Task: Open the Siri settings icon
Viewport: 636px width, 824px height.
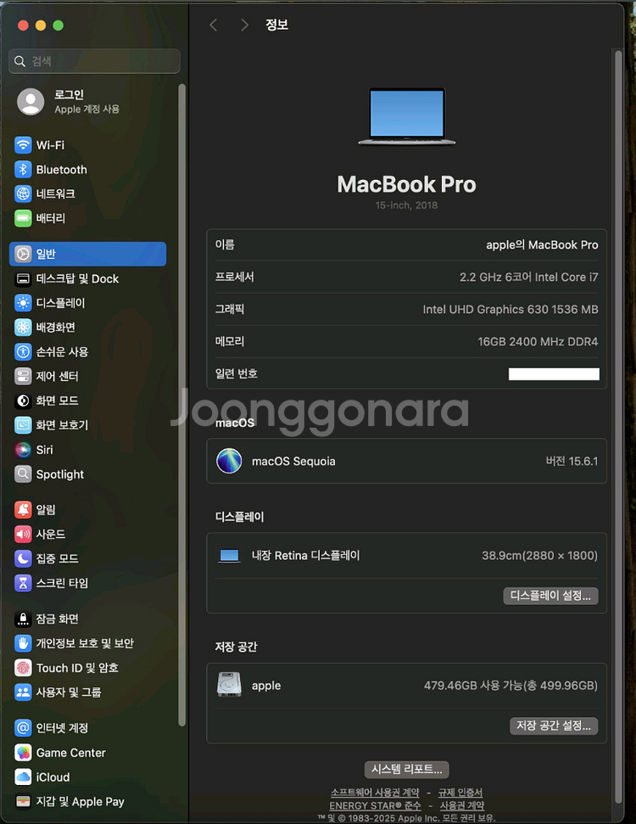Action: [x=23, y=450]
